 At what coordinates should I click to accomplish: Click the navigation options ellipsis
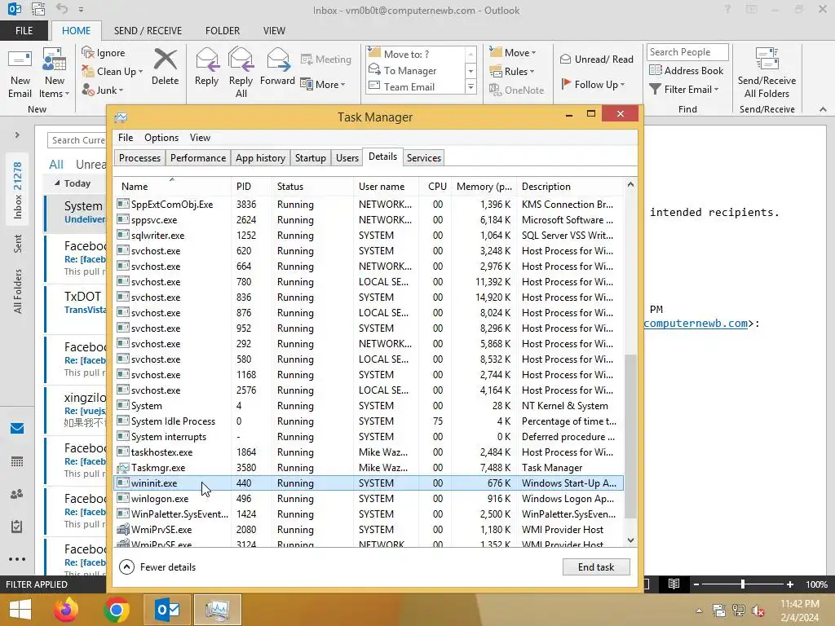[x=17, y=559]
